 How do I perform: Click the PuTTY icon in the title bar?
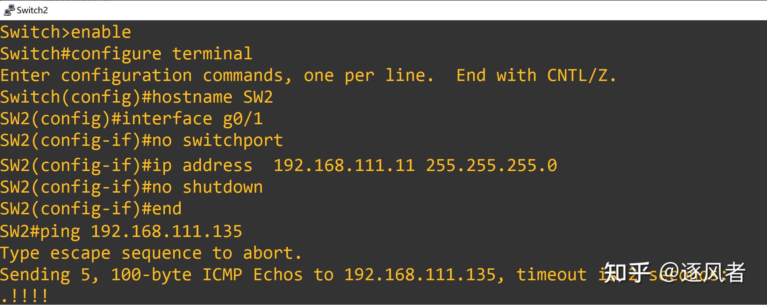9,10
